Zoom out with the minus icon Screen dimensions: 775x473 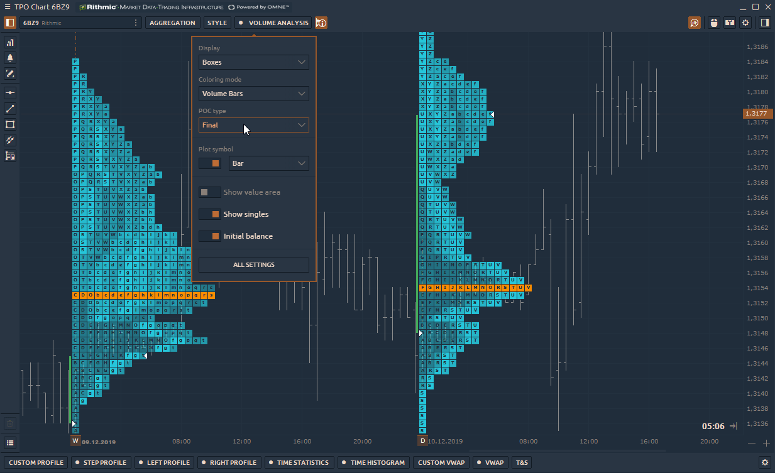(752, 443)
